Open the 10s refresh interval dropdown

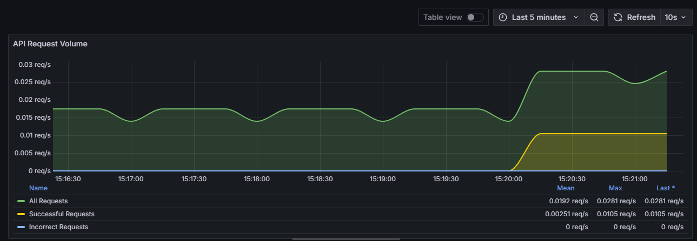coord(675,17)
